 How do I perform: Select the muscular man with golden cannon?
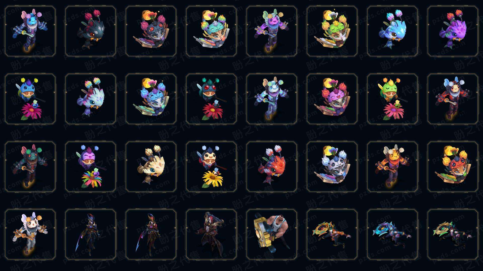point(272,234)
